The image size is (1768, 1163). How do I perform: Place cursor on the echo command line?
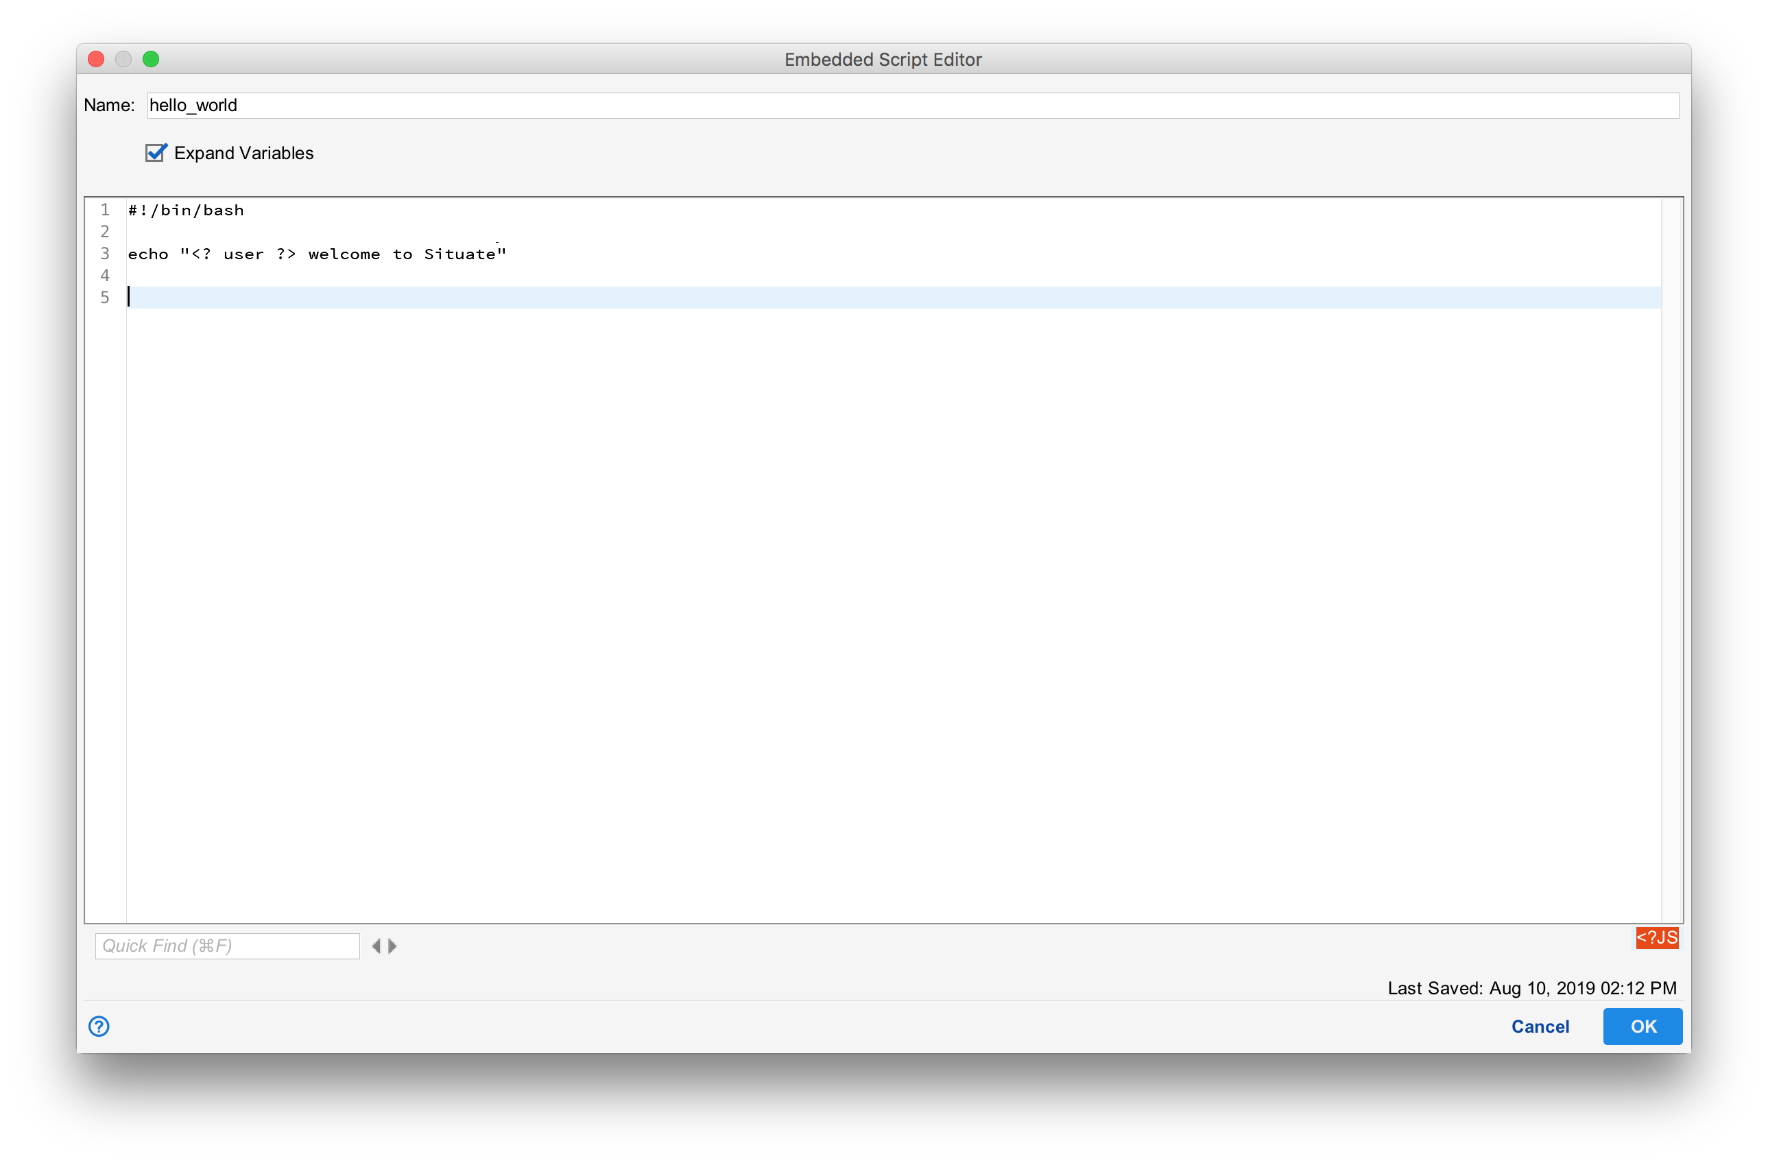320,253
